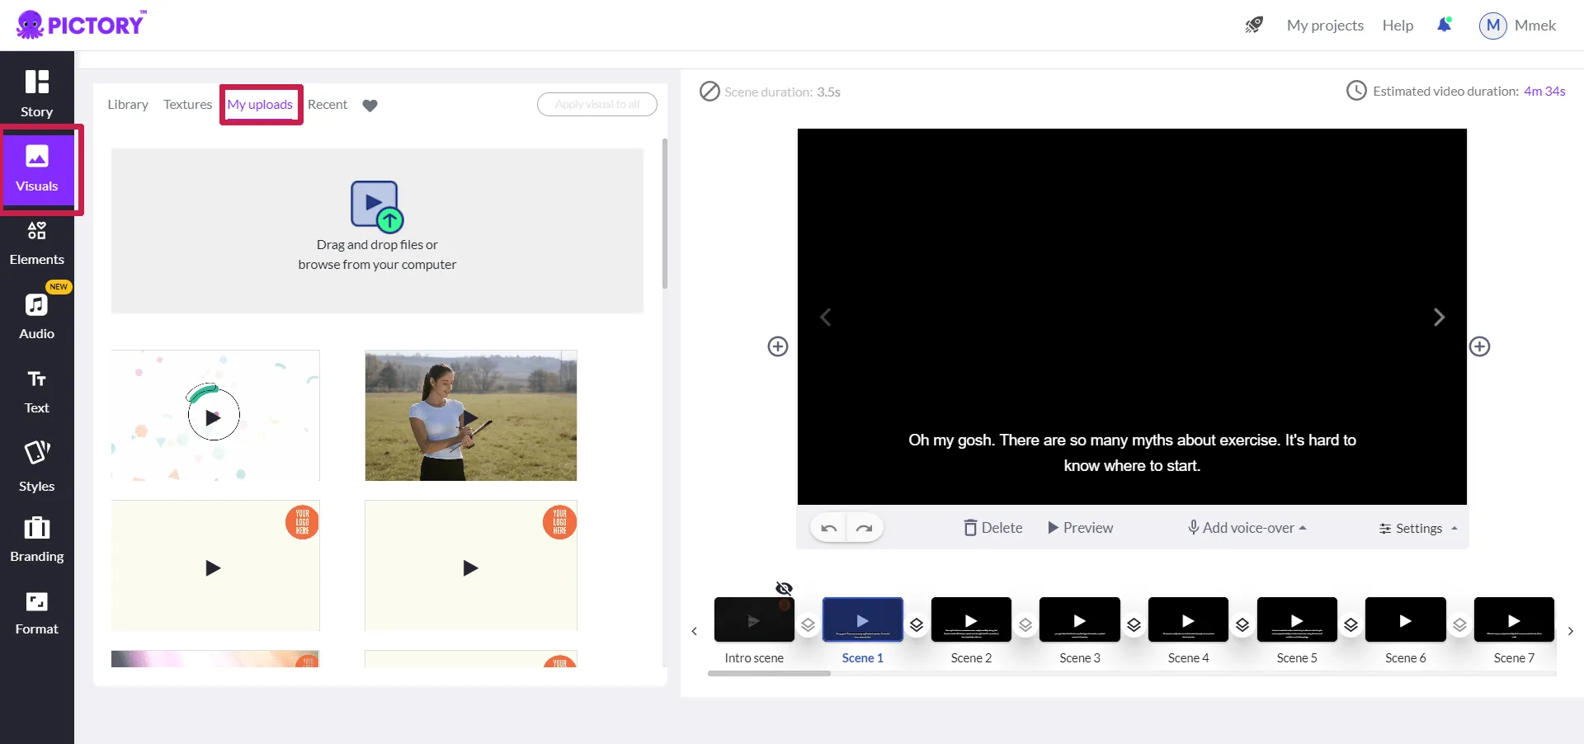Click the Pictory logo

coord(81,25)
